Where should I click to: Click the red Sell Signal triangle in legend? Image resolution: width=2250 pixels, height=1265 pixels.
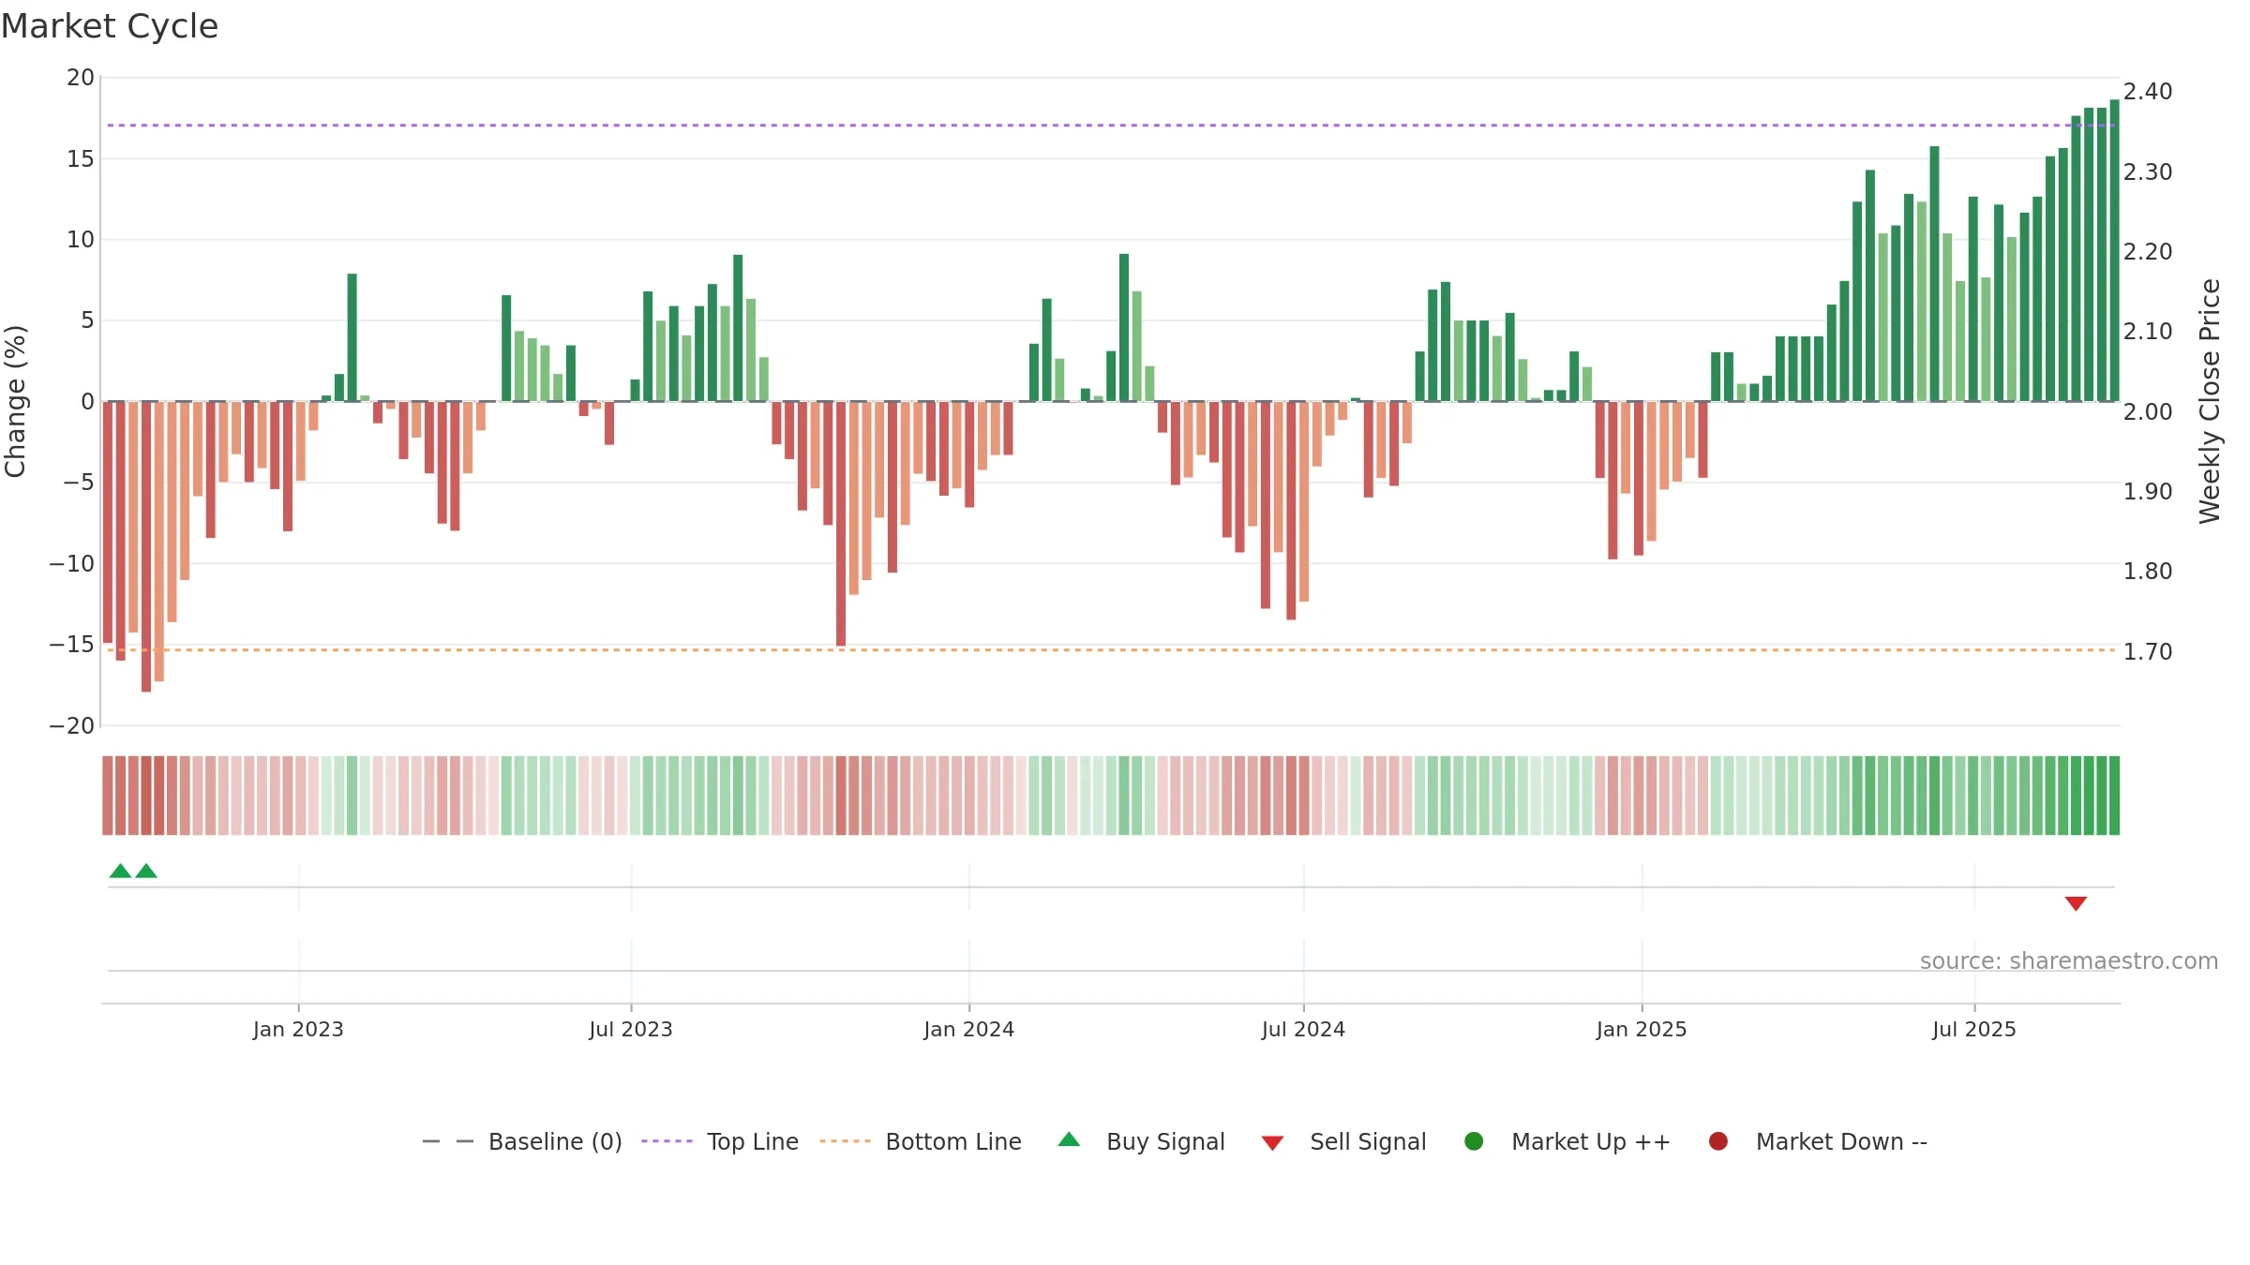coord(1272,1143)
